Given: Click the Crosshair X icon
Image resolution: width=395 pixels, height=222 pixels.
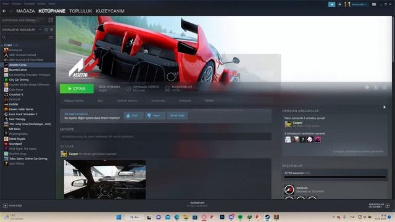Looking at the screenshot, I should [x=6, y=94].
